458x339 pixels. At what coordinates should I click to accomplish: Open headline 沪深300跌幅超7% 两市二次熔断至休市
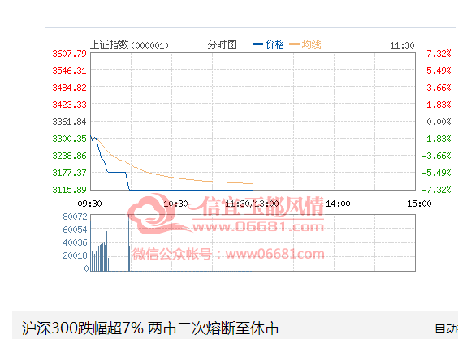(x=150, y=328)
